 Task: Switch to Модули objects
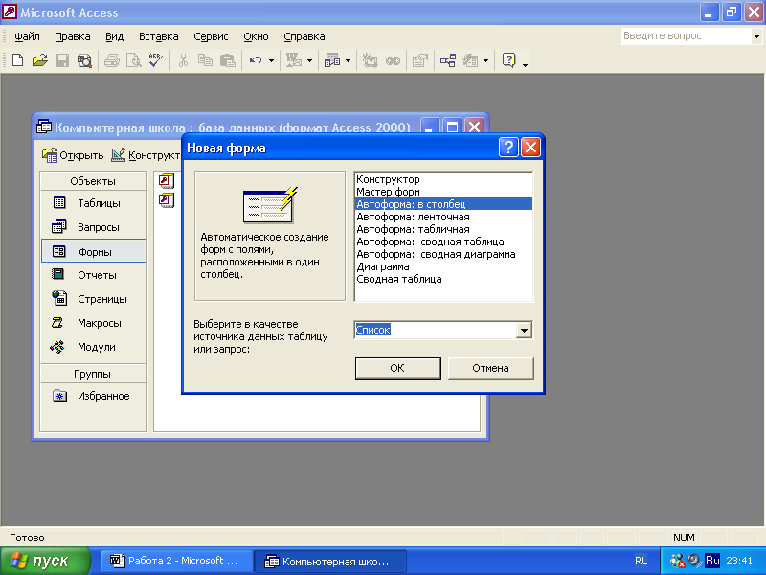click(93, 347)
